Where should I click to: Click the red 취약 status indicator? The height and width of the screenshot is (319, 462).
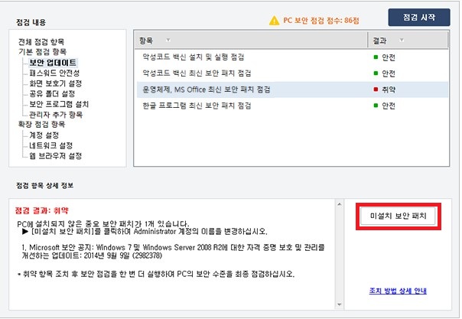tap(376, 90)
